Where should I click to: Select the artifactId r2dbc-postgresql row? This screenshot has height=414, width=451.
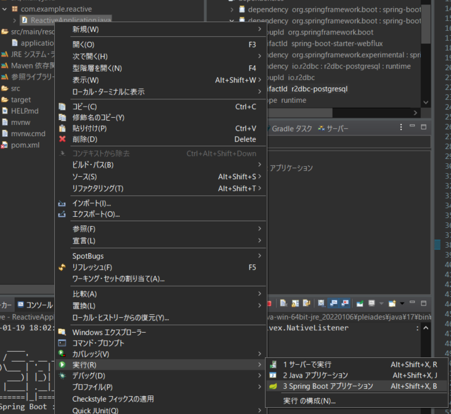307,89
